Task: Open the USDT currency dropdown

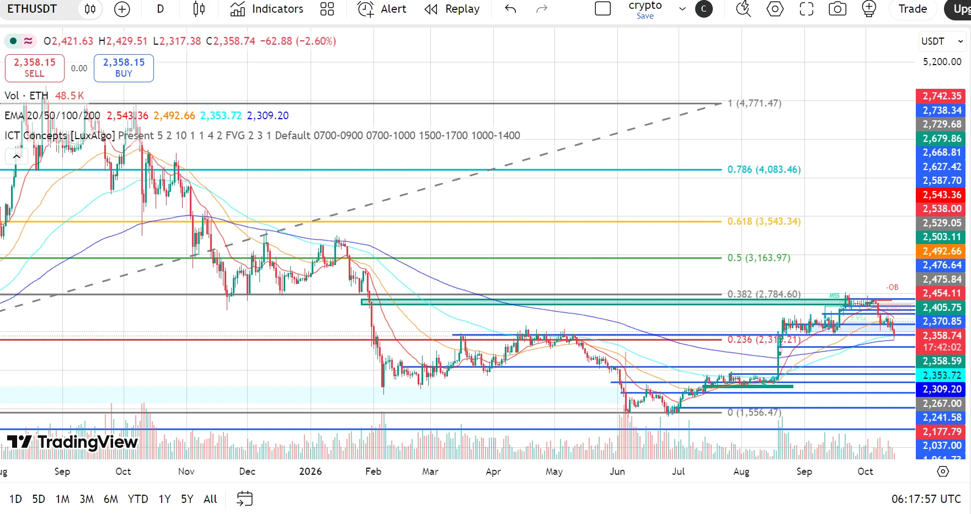Action: tap(942, 41)
